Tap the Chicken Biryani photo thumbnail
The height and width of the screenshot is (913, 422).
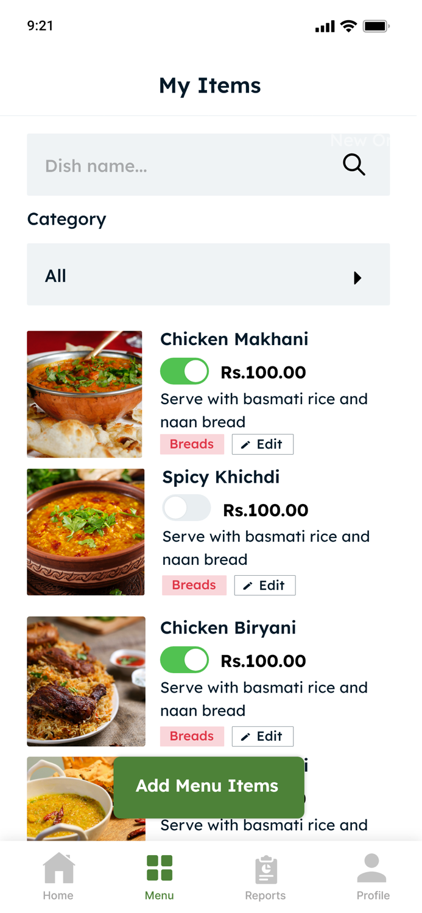(x=86, y=681)
